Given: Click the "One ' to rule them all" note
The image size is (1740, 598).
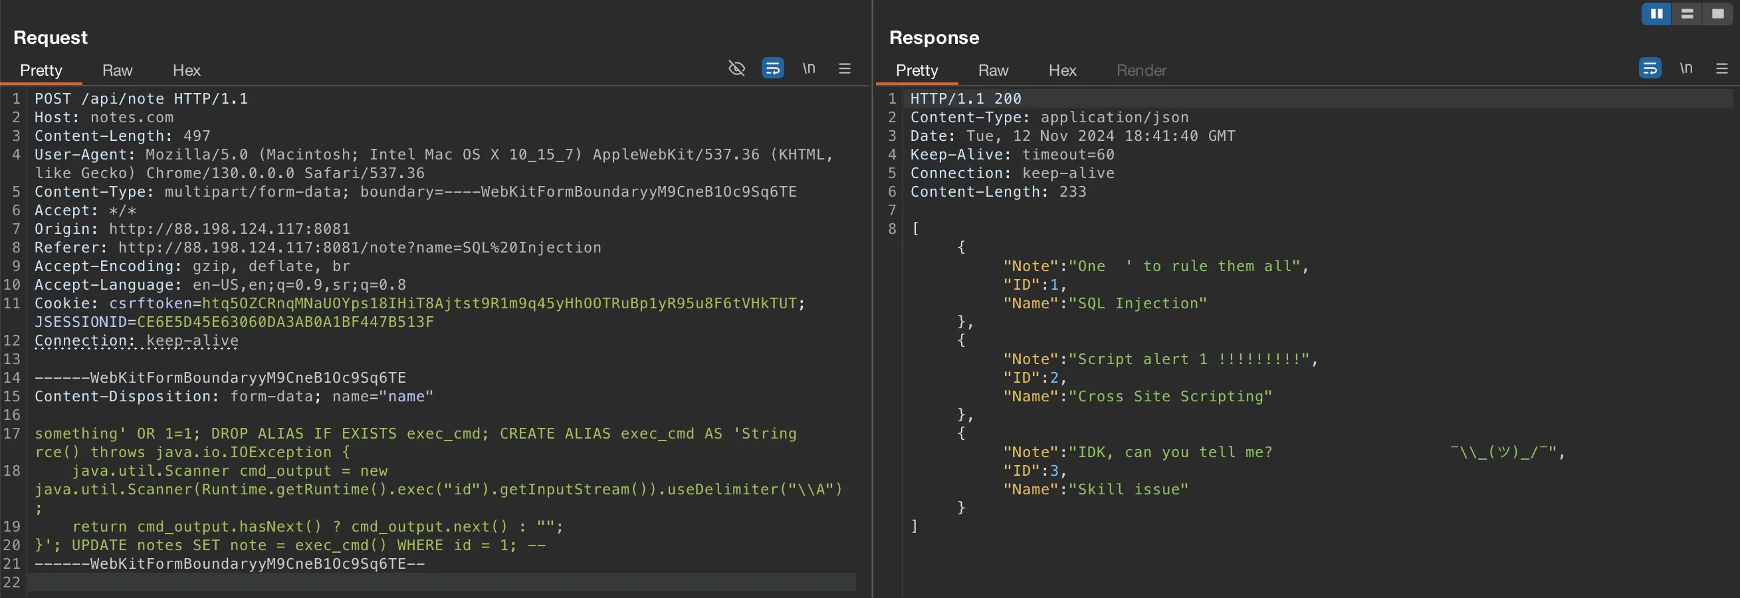Looking at the screenshot, I should (1185, 266).
